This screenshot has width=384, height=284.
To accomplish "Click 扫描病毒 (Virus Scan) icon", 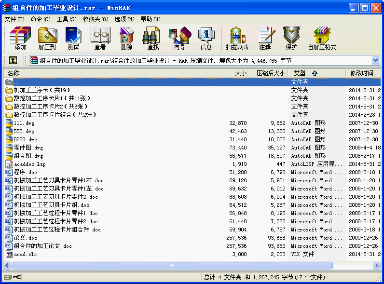I will (237, 38).
